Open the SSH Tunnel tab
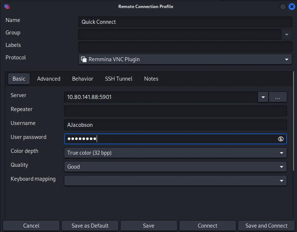The width and height of the screenshot is (297, 232). [x=119, y=79]
